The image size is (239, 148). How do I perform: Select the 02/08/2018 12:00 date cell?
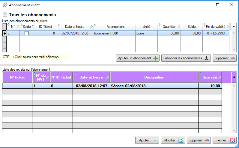tap(75, 33)
